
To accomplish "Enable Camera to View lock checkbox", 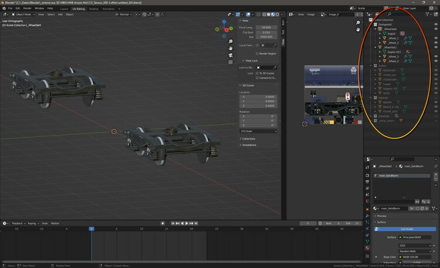I will [x=257, y=78].
